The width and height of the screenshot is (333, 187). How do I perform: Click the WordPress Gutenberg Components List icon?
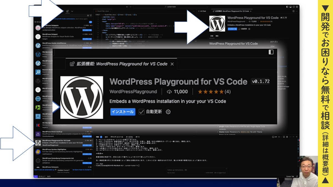38,161
